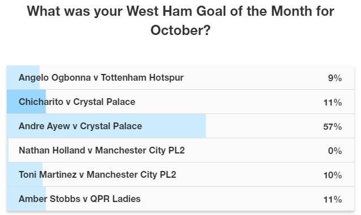Click the 10% value for Toni Martinez
The width and height of the screenshot is (361, 215).
pos(333,175)
